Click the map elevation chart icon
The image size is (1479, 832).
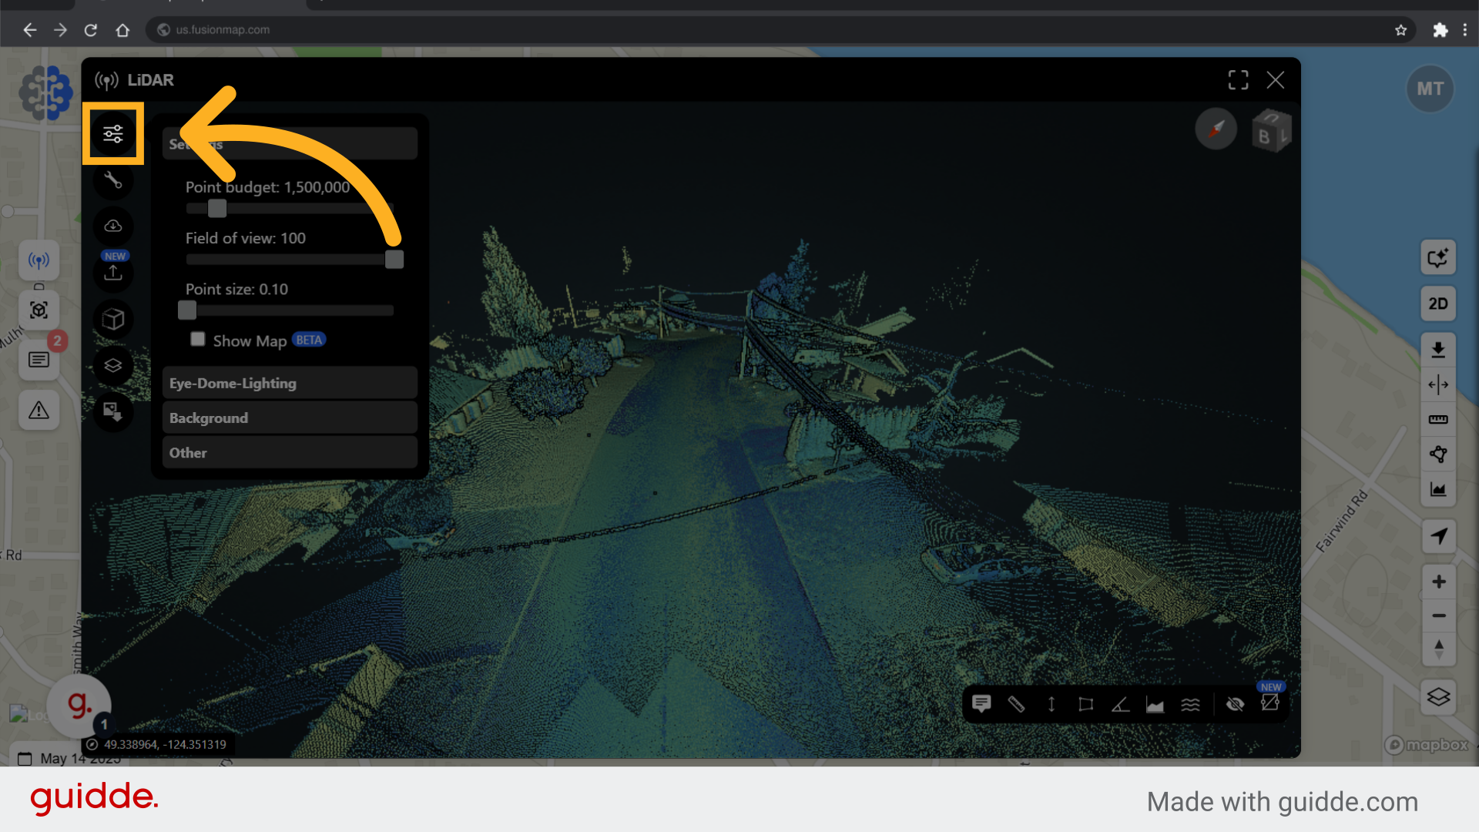[1438, 489]
